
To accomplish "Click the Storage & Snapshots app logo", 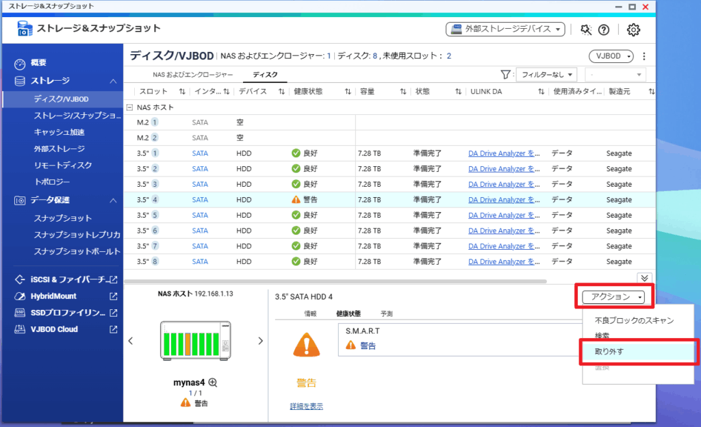I will (x=25, y=29).
